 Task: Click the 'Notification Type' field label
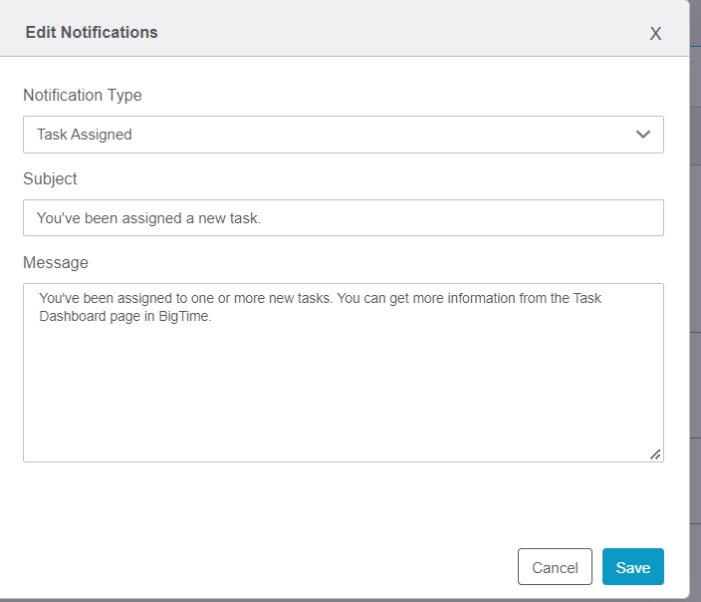pos(83,96)
